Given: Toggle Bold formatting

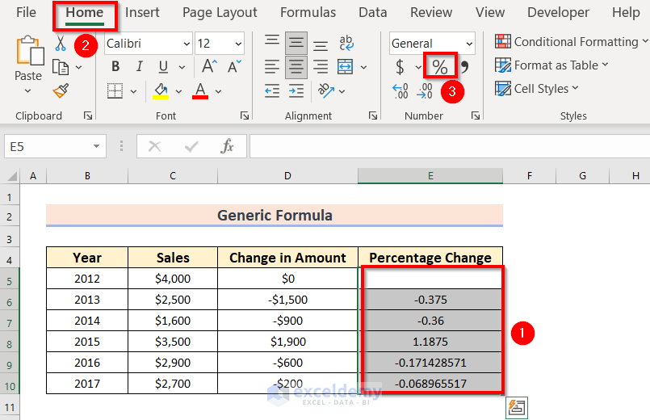Looking at the screenshot, I should click(115, 67).
